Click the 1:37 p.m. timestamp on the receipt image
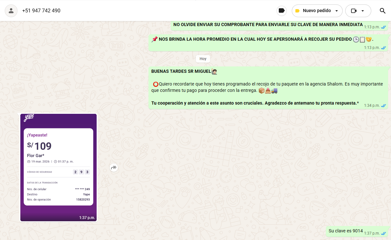391x240 pixels. (87, 218)
